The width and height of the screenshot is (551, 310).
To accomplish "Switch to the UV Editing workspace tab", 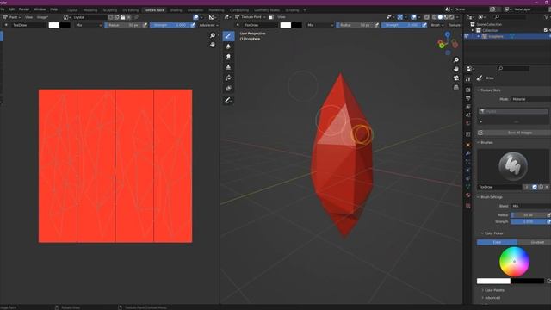I will (130, 10).
